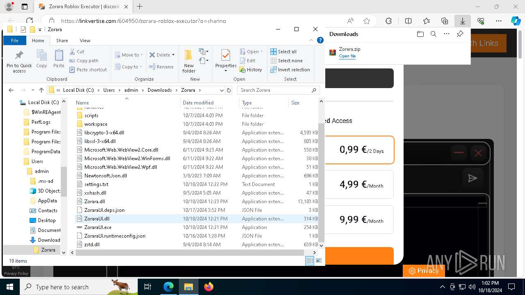
Task: Go up one folder level
Action: coord(41,90)
